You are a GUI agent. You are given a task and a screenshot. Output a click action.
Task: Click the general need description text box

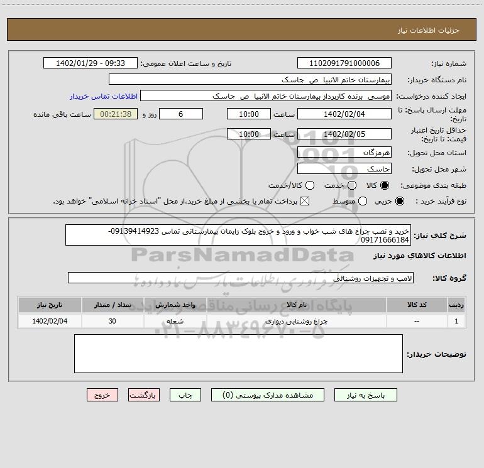tap(238, 235)
